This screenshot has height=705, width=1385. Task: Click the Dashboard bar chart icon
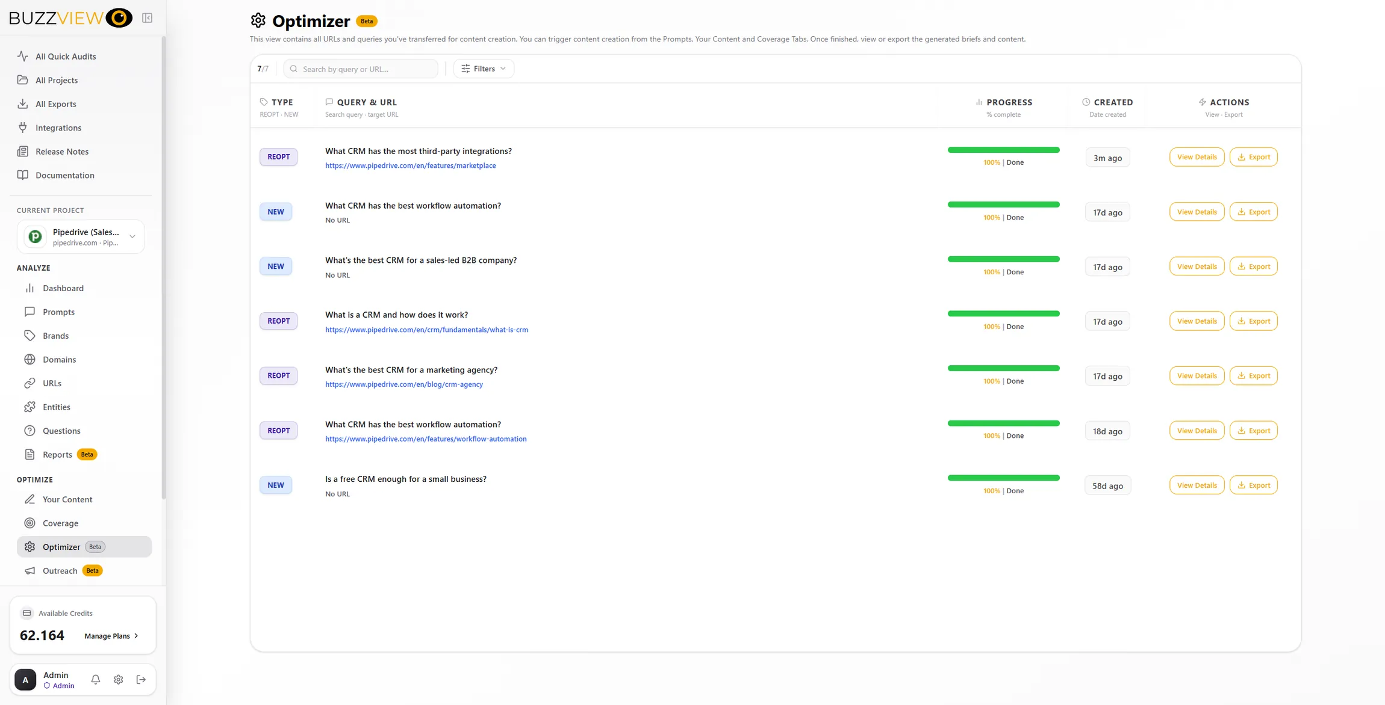tap(30, 288)
